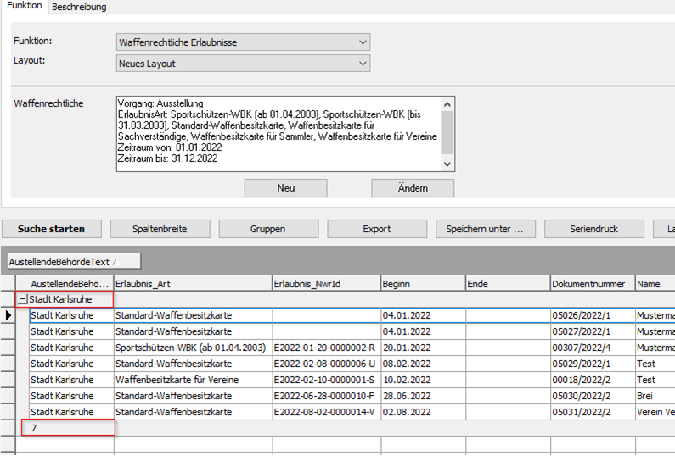675x456 pixels.
Task: Click the Neu button
Action: pyautogui.click(x=285, y=188)
